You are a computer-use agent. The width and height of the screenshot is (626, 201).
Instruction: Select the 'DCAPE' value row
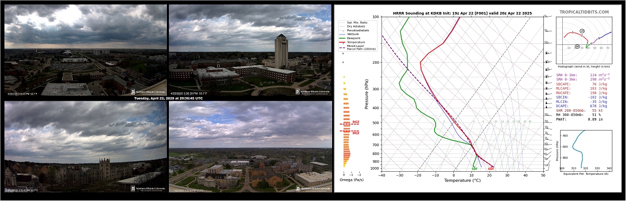pos(582,105)
